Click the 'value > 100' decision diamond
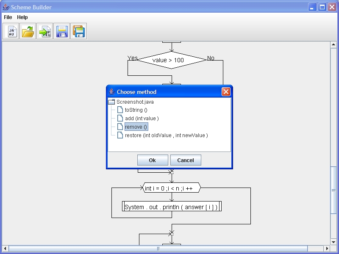The height and width of the screenshot is (254, 339). [172, 60]
